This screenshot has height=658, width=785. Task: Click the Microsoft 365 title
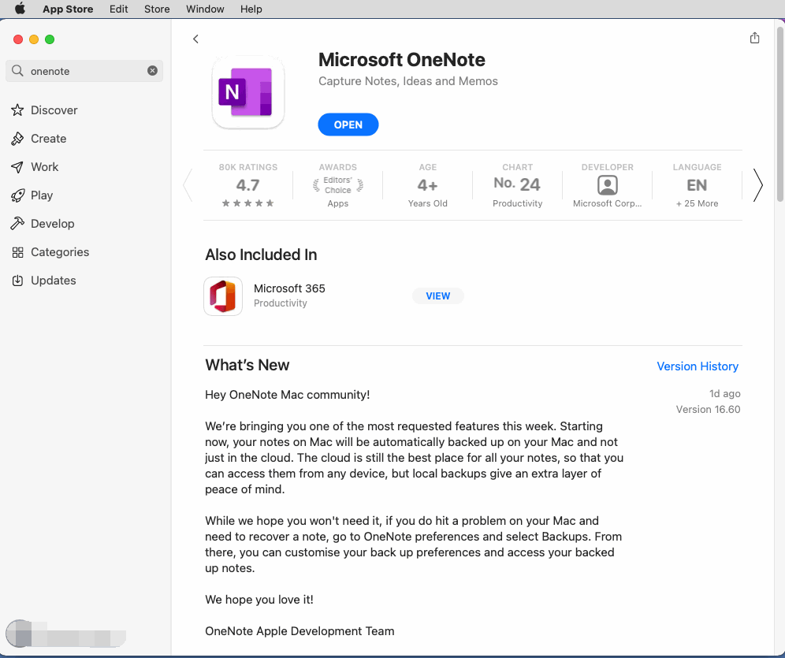pyautogui.click(x=289, y=288)
